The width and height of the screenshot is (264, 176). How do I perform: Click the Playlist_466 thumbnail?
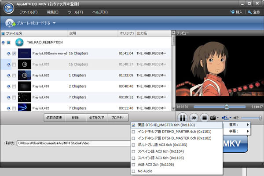pos(25,97)
